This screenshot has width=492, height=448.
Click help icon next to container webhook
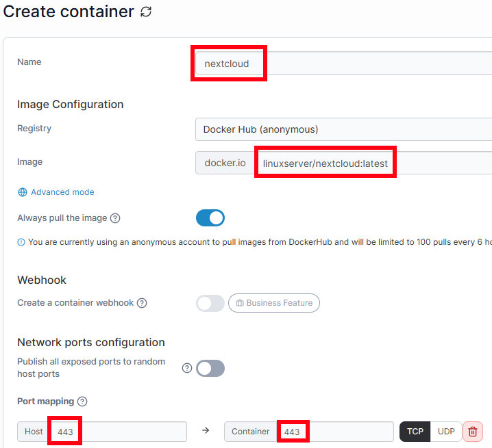pos(142,303)
